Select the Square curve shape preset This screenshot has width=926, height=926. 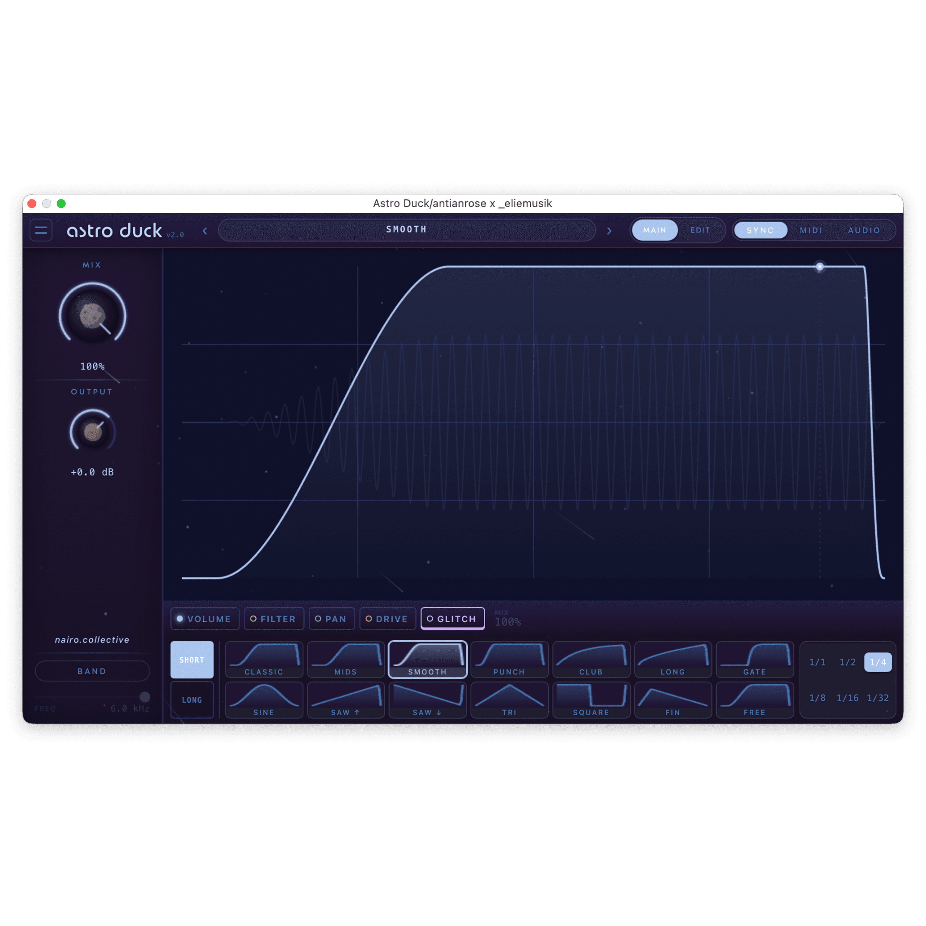point(591,700)
